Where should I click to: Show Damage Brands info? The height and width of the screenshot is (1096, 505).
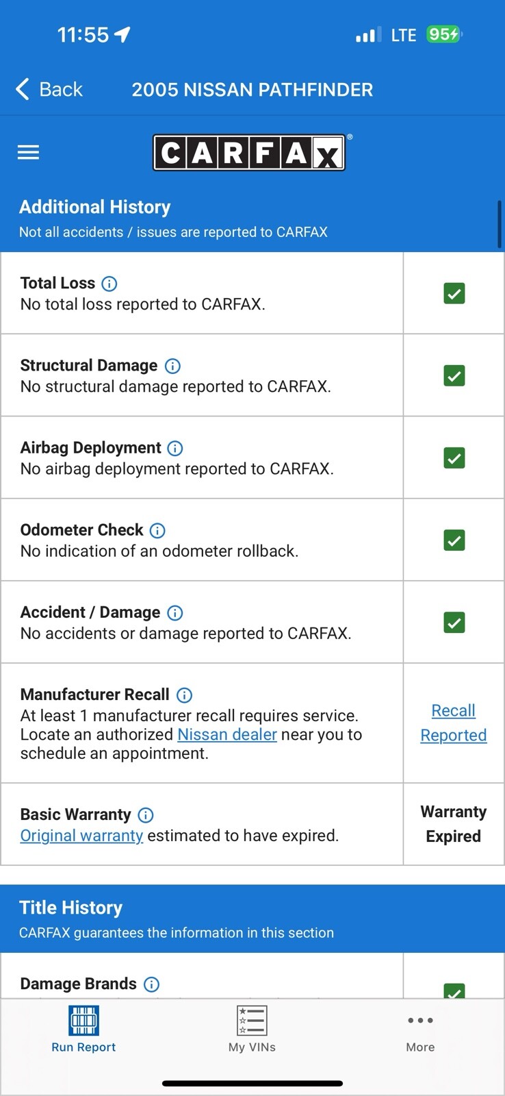tap(152, 984)
